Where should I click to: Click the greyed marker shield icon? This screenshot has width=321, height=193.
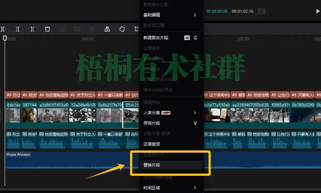coord(63,29)
